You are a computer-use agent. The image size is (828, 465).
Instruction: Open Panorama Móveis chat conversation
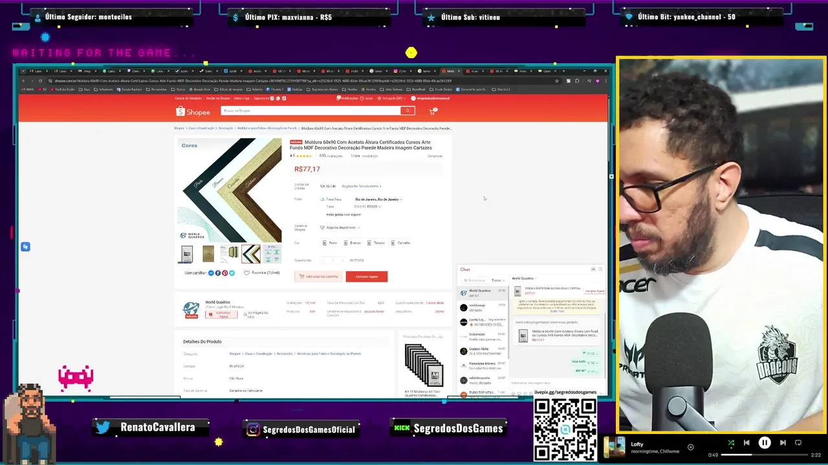(484, 366)
